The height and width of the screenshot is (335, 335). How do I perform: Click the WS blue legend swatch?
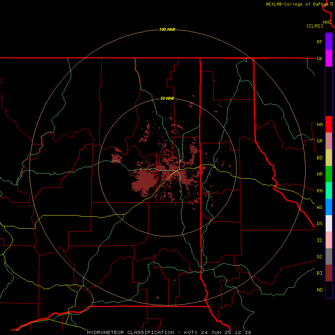click(x=329, y=207)
